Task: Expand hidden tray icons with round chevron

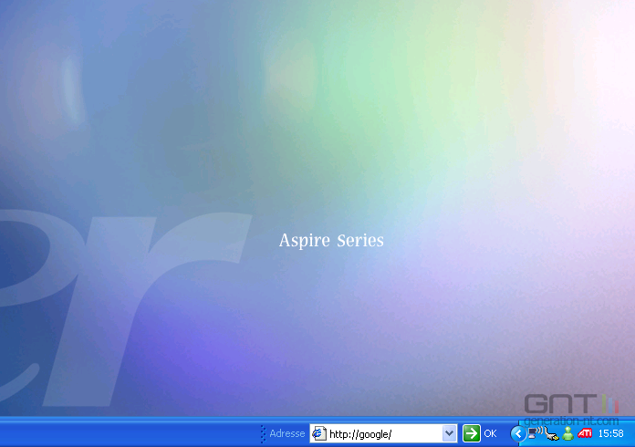Action: tap(518, 433)
